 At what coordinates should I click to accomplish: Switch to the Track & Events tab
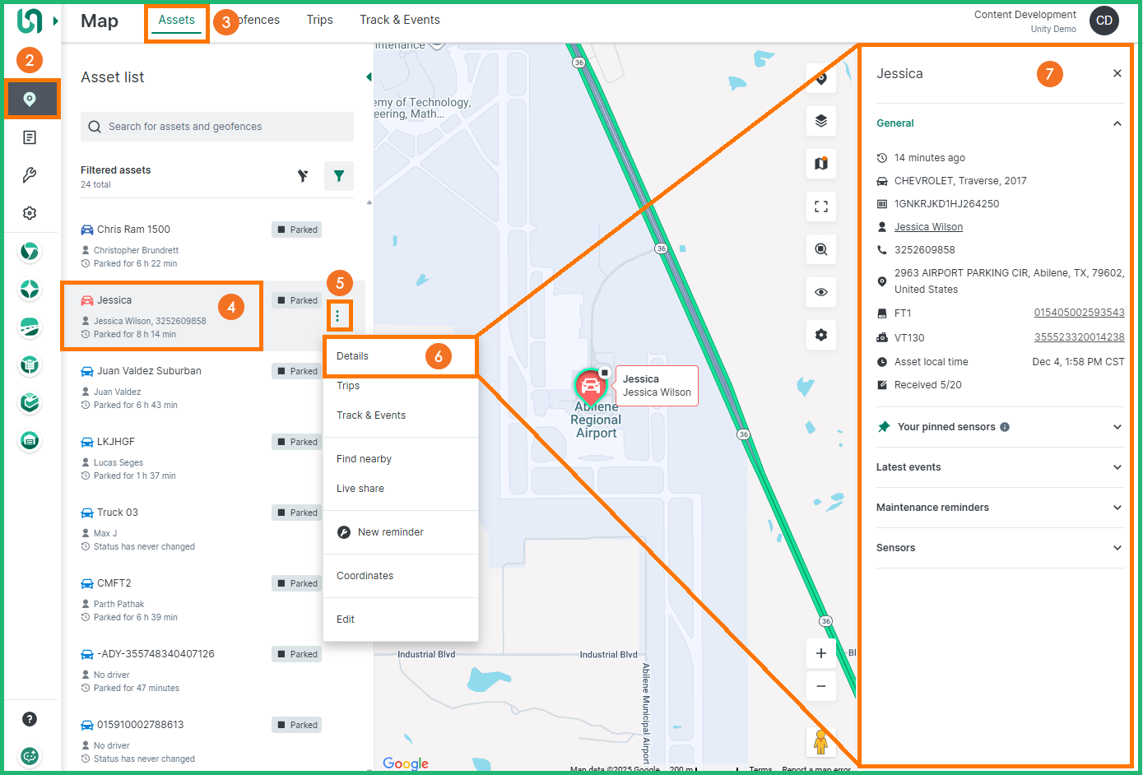399,20
